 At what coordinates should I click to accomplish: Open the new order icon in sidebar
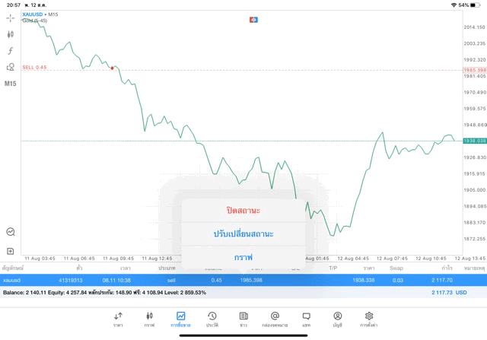(11, 251)
